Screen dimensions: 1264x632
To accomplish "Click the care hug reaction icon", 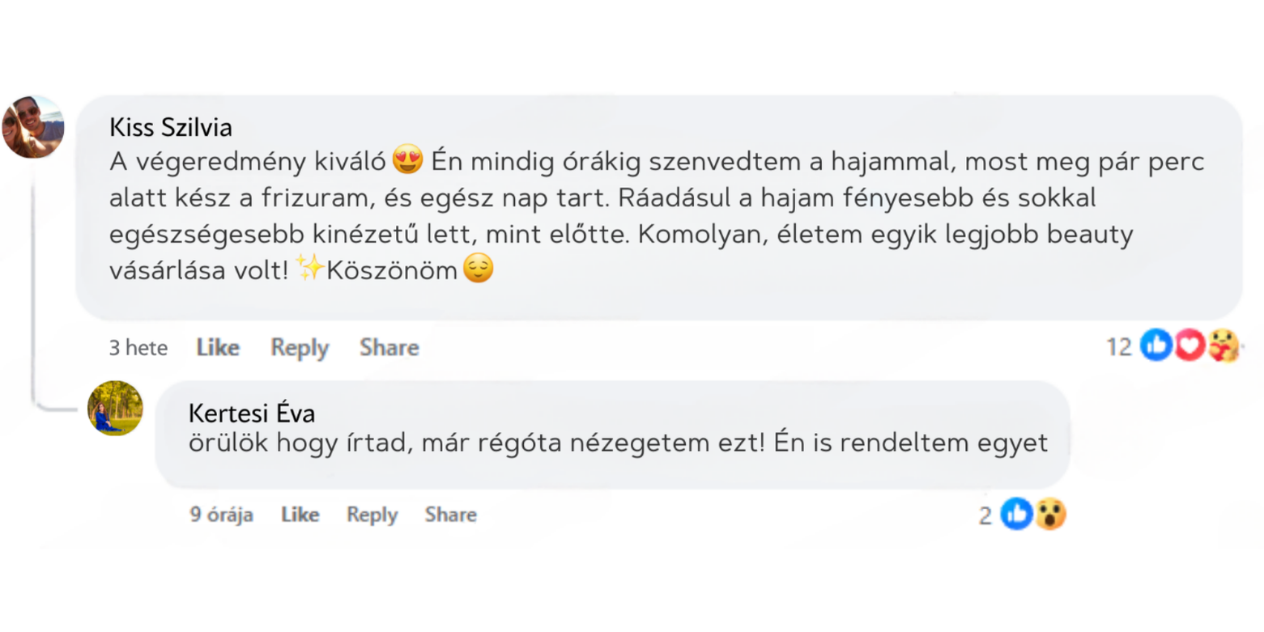I will point(1223,347).
